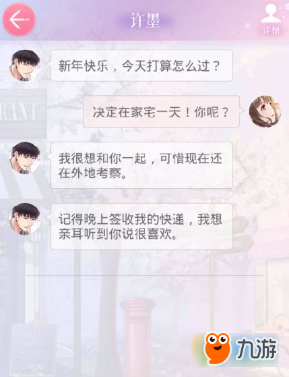Click the 九游 watermark text
Screen dimensions: 289x377
click(257, 348)
